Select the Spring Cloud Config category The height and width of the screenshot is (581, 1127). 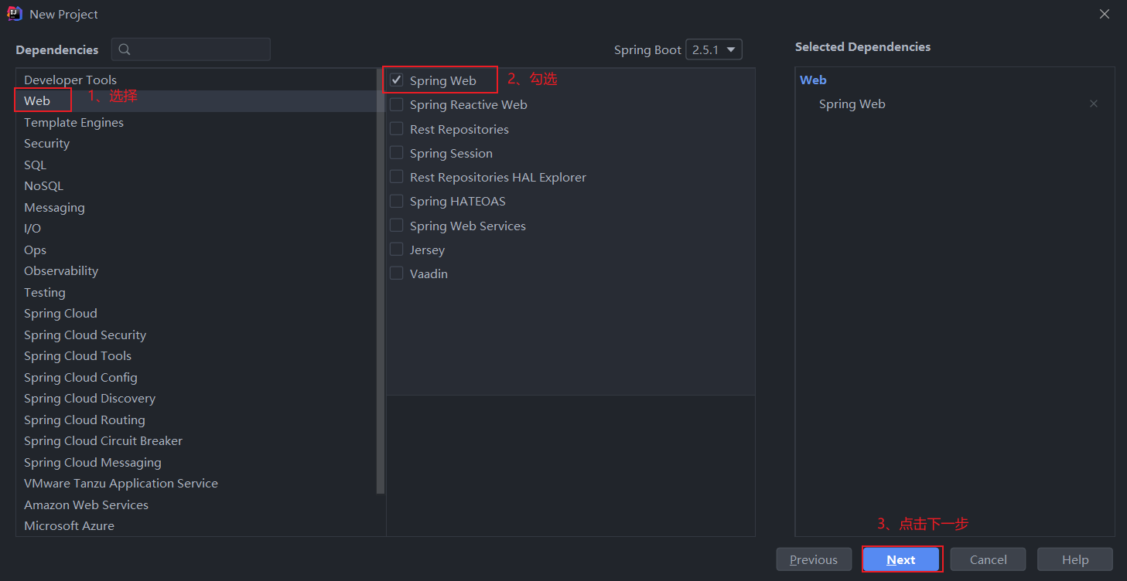click(x=196, y=377)
